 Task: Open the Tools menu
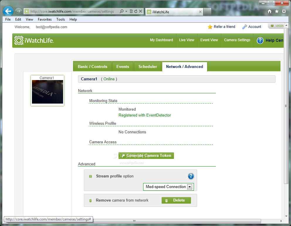[61, 19]
